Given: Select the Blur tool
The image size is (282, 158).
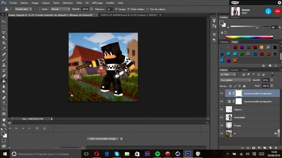Looking at the screenshot, I should click(4, 86).
